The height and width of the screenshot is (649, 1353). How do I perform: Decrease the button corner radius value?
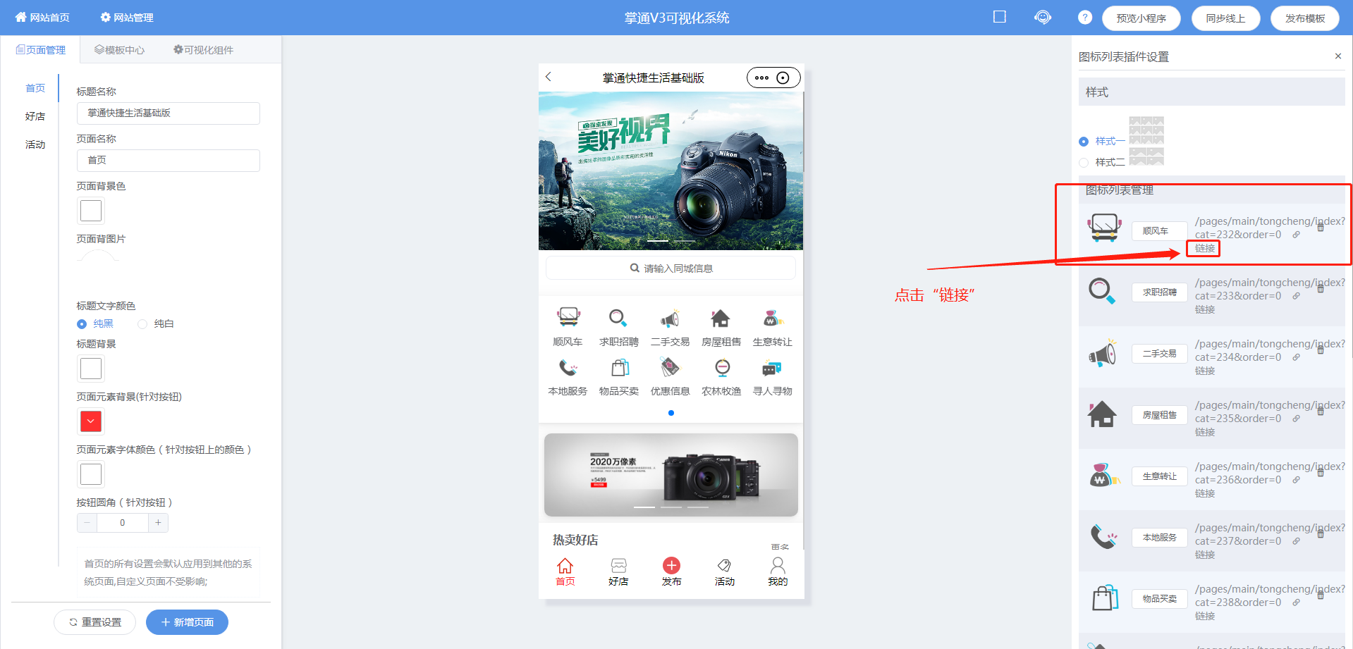click(87, 523)
